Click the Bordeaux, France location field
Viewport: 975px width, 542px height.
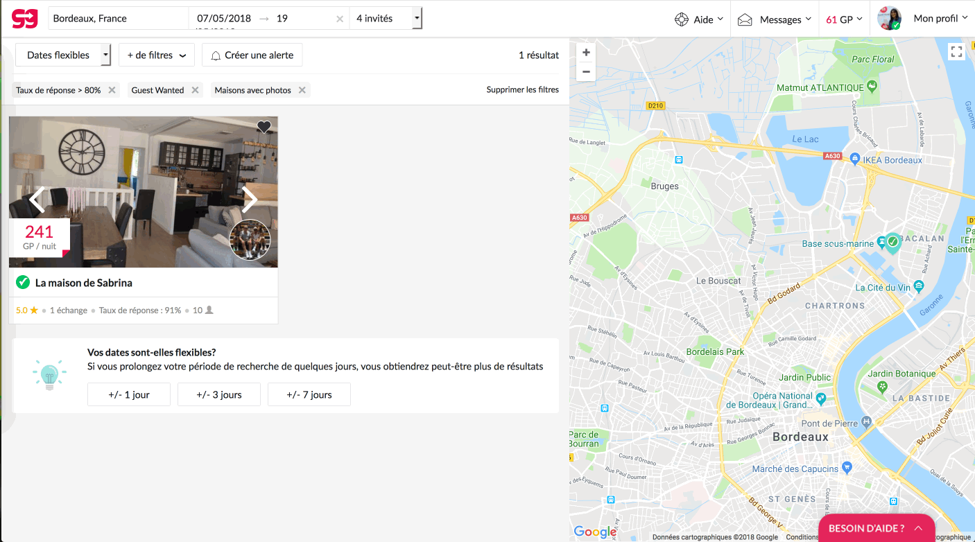[x=118, y=19]
